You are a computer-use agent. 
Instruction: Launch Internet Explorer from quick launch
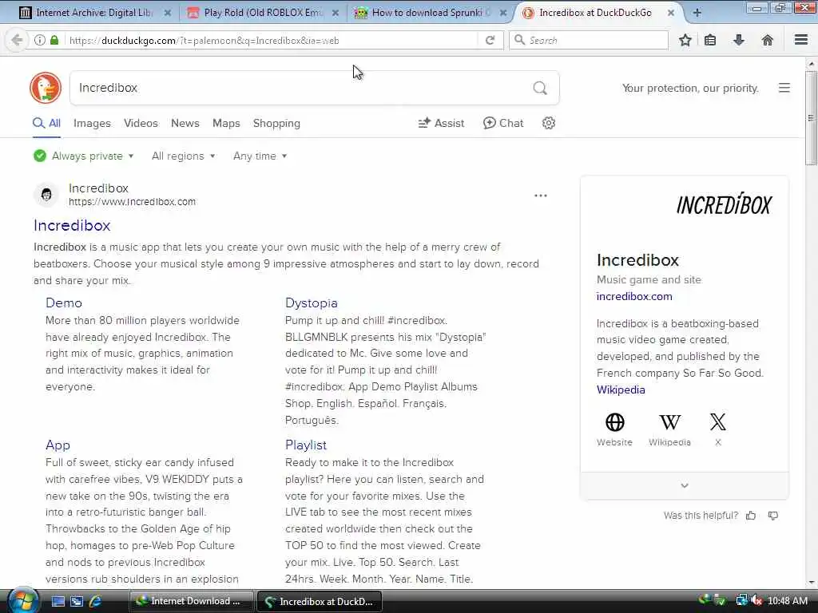[95, 601]
